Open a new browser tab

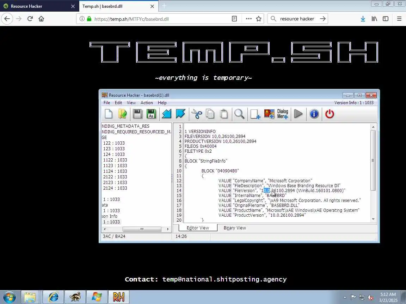(x=164, y=6)
